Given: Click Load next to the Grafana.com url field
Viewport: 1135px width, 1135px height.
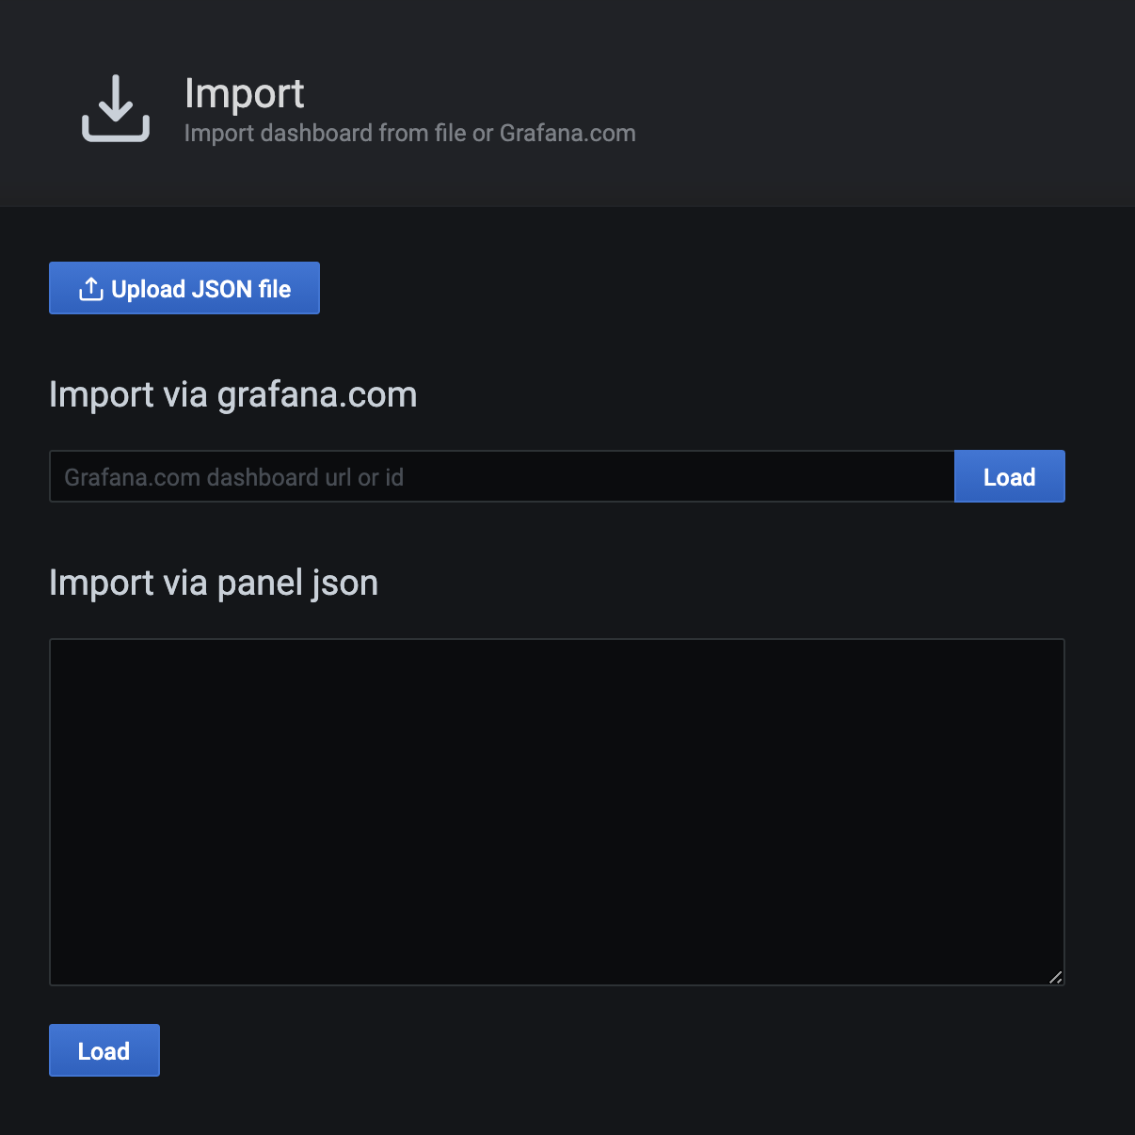Looking at the screenshot, I should click(x=1010, y=476).
